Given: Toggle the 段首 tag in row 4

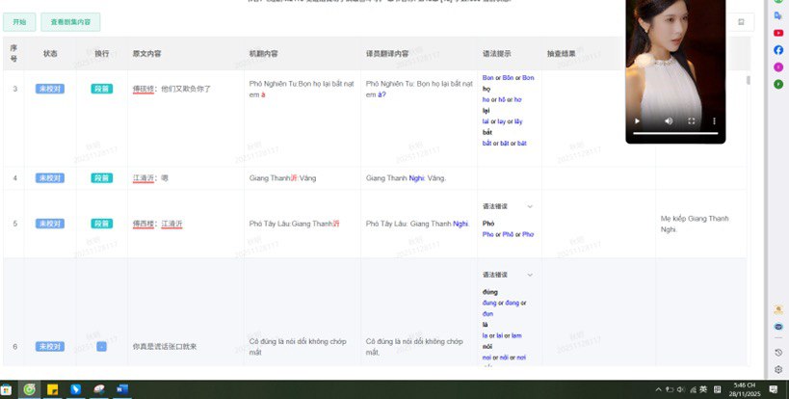Looking at the screenshot, I should click(x=101, y=178).
